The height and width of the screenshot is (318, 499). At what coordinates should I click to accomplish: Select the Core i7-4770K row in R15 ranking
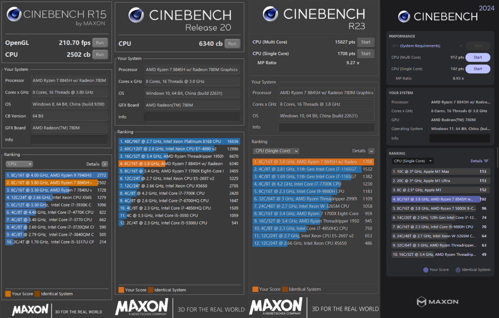pyautogui.click(x=56, y=212)
